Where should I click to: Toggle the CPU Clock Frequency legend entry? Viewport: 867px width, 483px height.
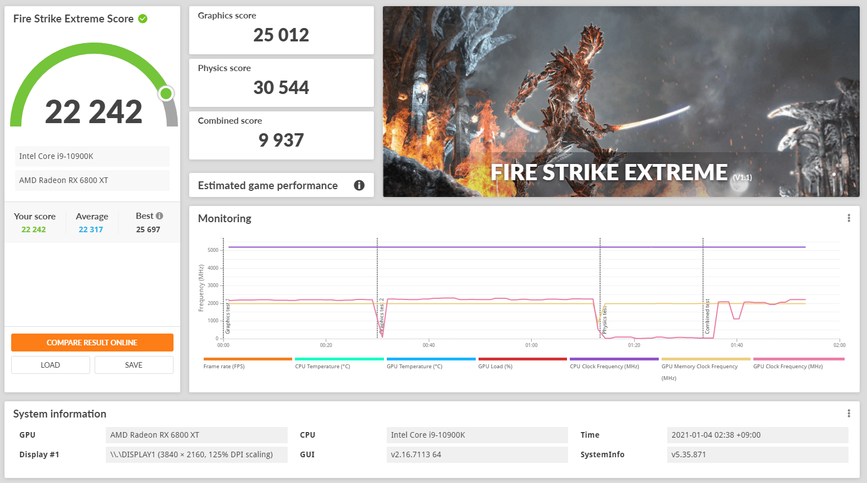(614, 363)
